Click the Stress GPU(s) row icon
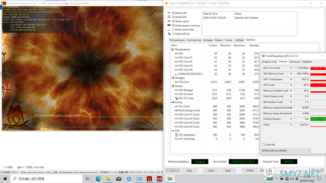The image size is (326, 183). pos(169,34)
